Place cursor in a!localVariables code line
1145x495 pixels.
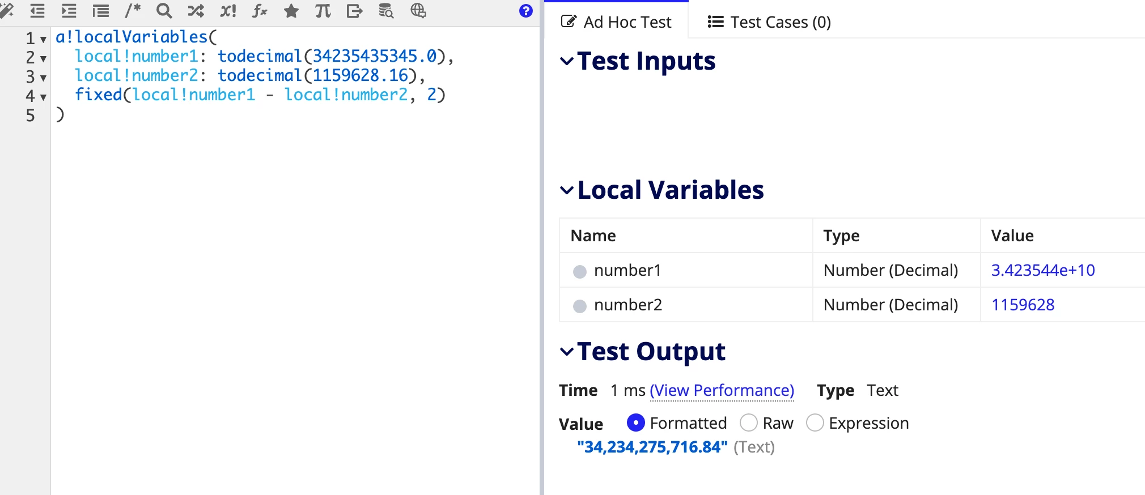[x=136, y=37]
